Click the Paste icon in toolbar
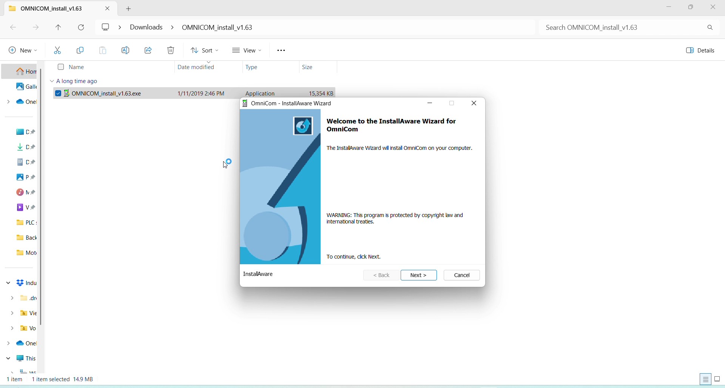 pos(103,51)
